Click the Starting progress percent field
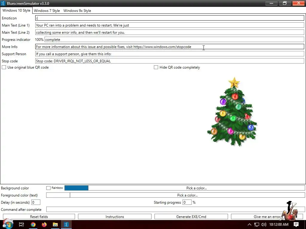 pyautogui.click(x=187, y=202)
